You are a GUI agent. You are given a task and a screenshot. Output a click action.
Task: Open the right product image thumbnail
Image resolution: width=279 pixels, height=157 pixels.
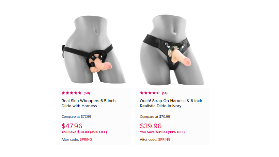(x=173, y=49)
